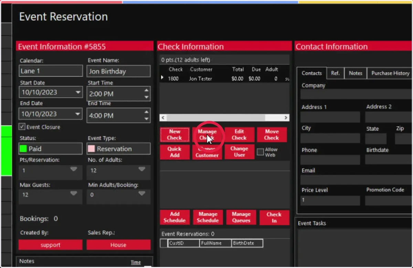The height and width of the screenshot is (268, 413).
Task: Click the Change User button
Action: tap(239, 152)
